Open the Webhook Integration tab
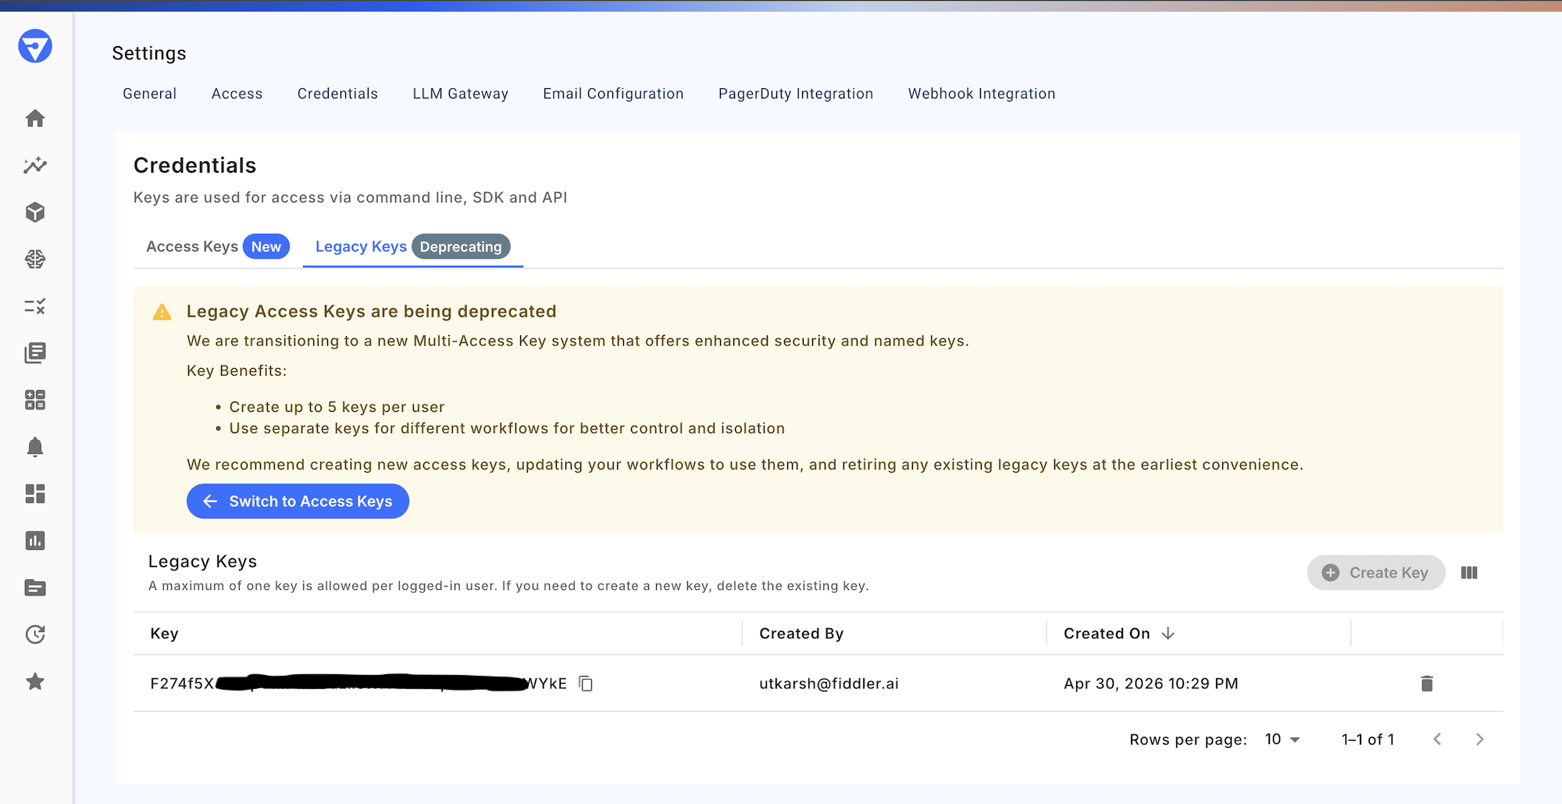This screenshot has height=804, width=1562. (982, 94)
